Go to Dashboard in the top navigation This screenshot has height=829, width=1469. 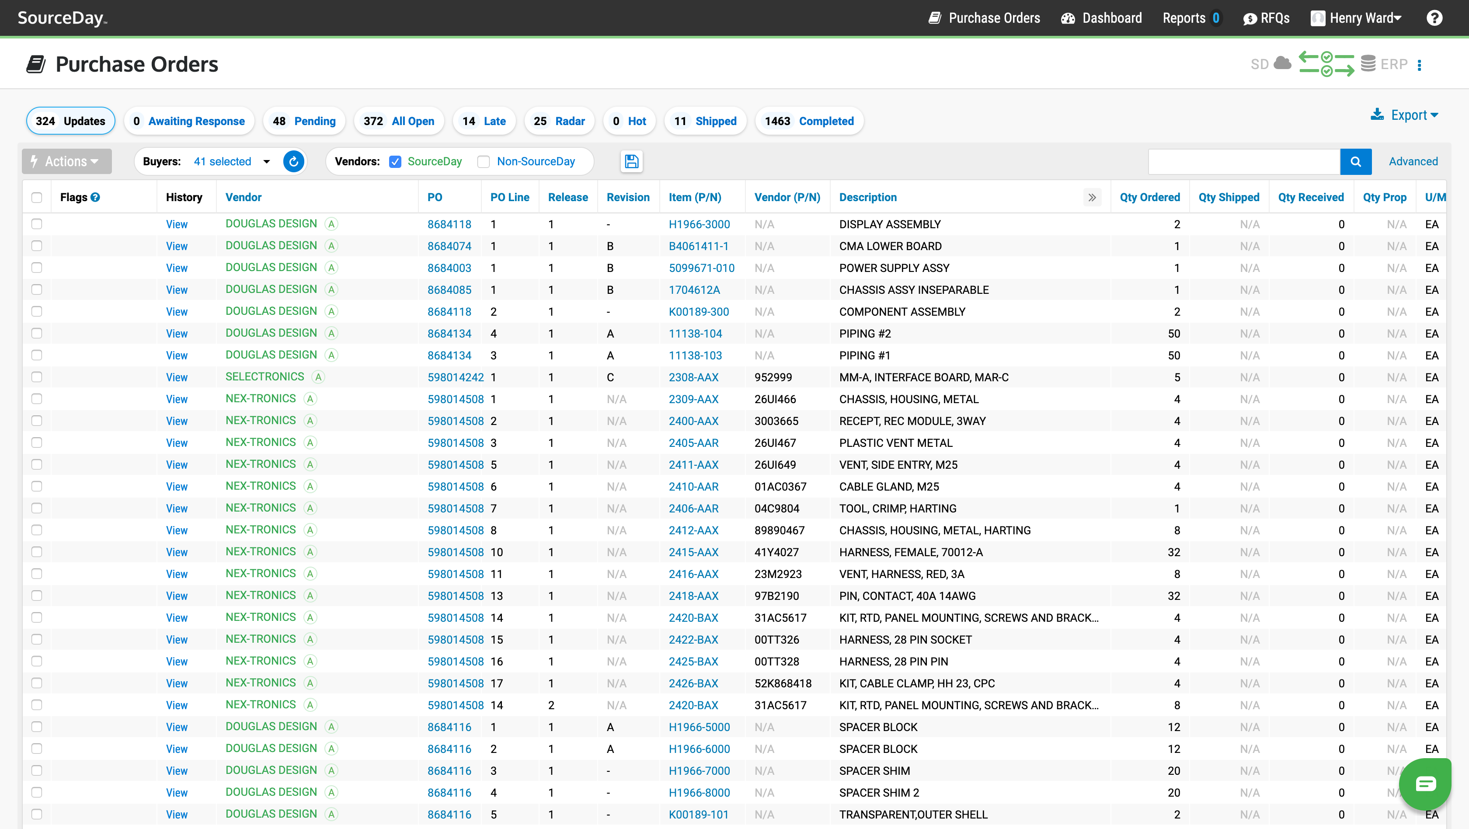click(1101, 18)
